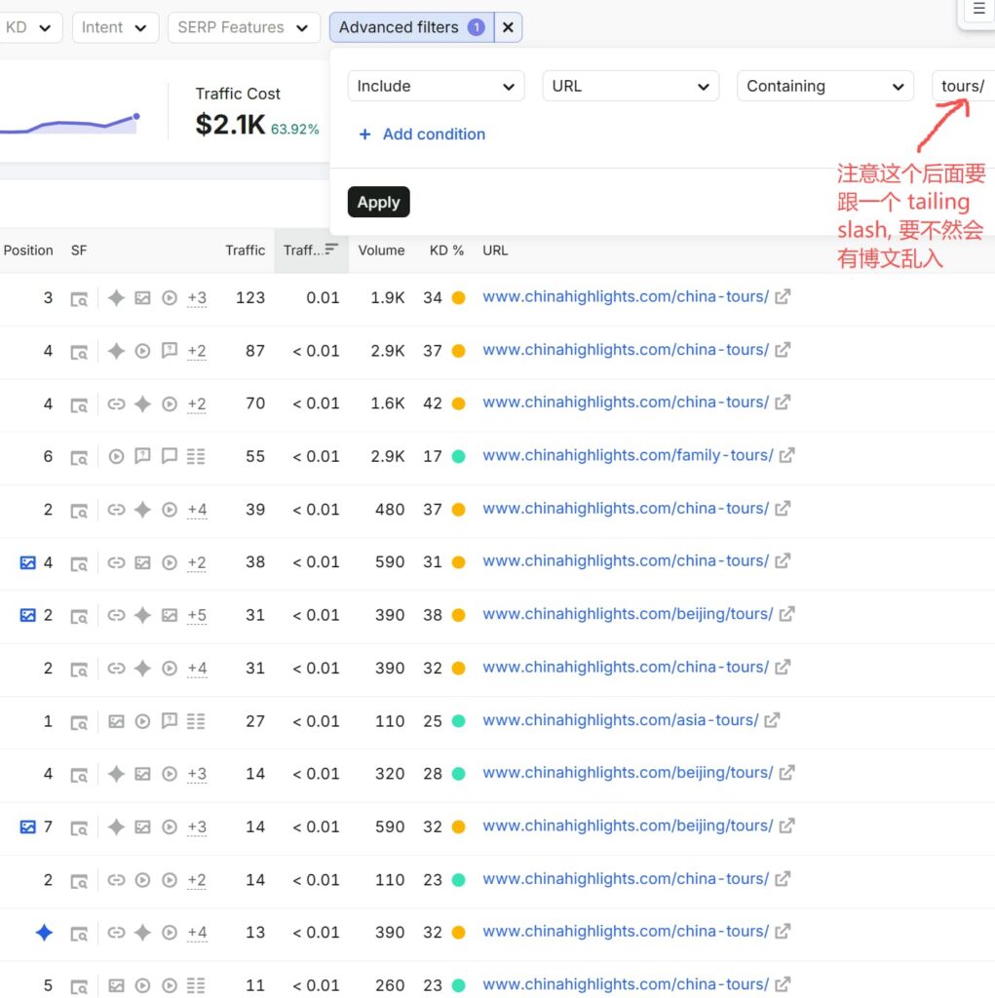Screen dimensions: 995x998
Task: Click the 63.92% traffic cost change
Action: click(x=294, y=130)
